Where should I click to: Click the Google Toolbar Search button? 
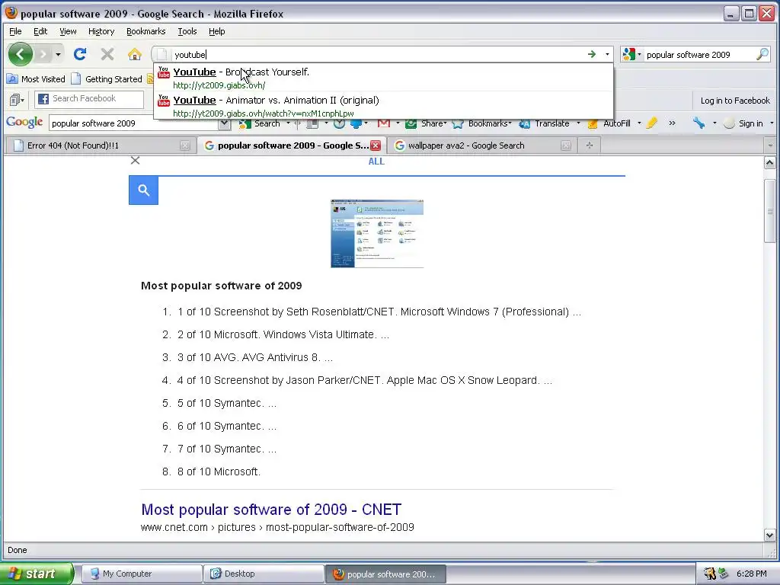tap(260, 123)
